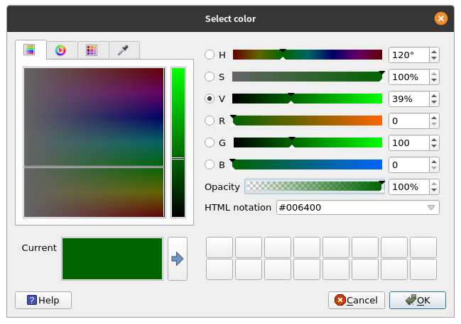Close the Select color dialog
This screenshot has width=461, height=324.
[x=441, y=18]
